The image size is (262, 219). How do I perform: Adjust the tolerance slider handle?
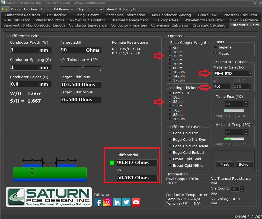pyautogui.click(x=83, y=67)
